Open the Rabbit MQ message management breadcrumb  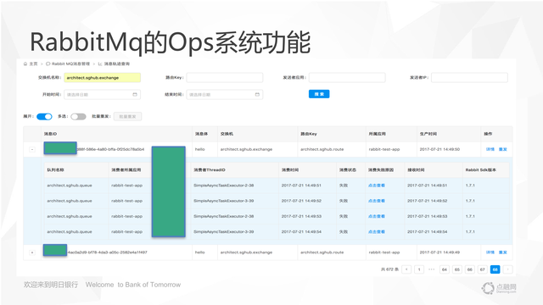coord(68,64)
